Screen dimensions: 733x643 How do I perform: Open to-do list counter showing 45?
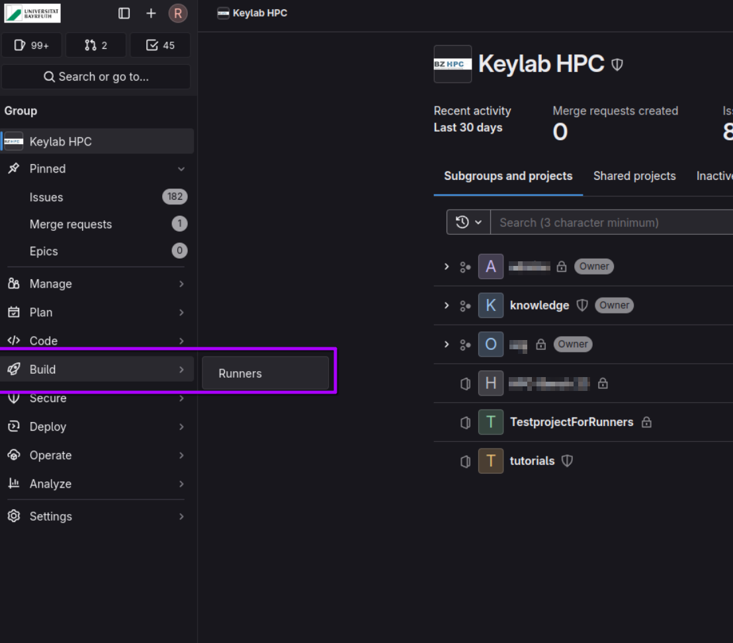160,46
